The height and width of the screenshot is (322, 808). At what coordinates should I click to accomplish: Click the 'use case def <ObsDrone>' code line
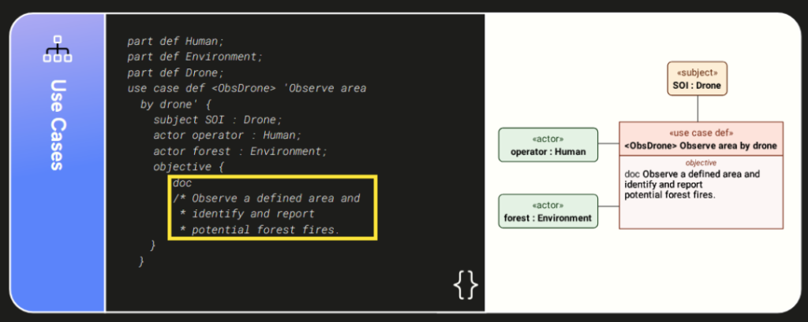coord(246,88)
